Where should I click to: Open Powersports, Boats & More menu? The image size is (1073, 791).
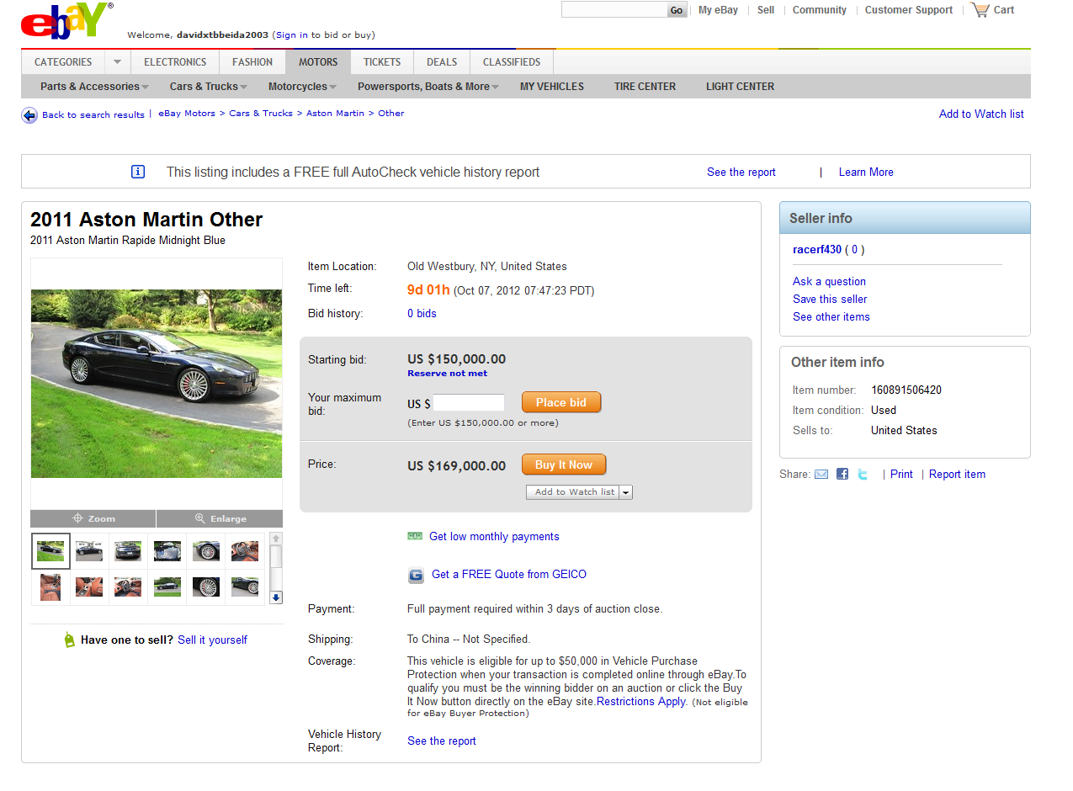click(x=428, y=87)
